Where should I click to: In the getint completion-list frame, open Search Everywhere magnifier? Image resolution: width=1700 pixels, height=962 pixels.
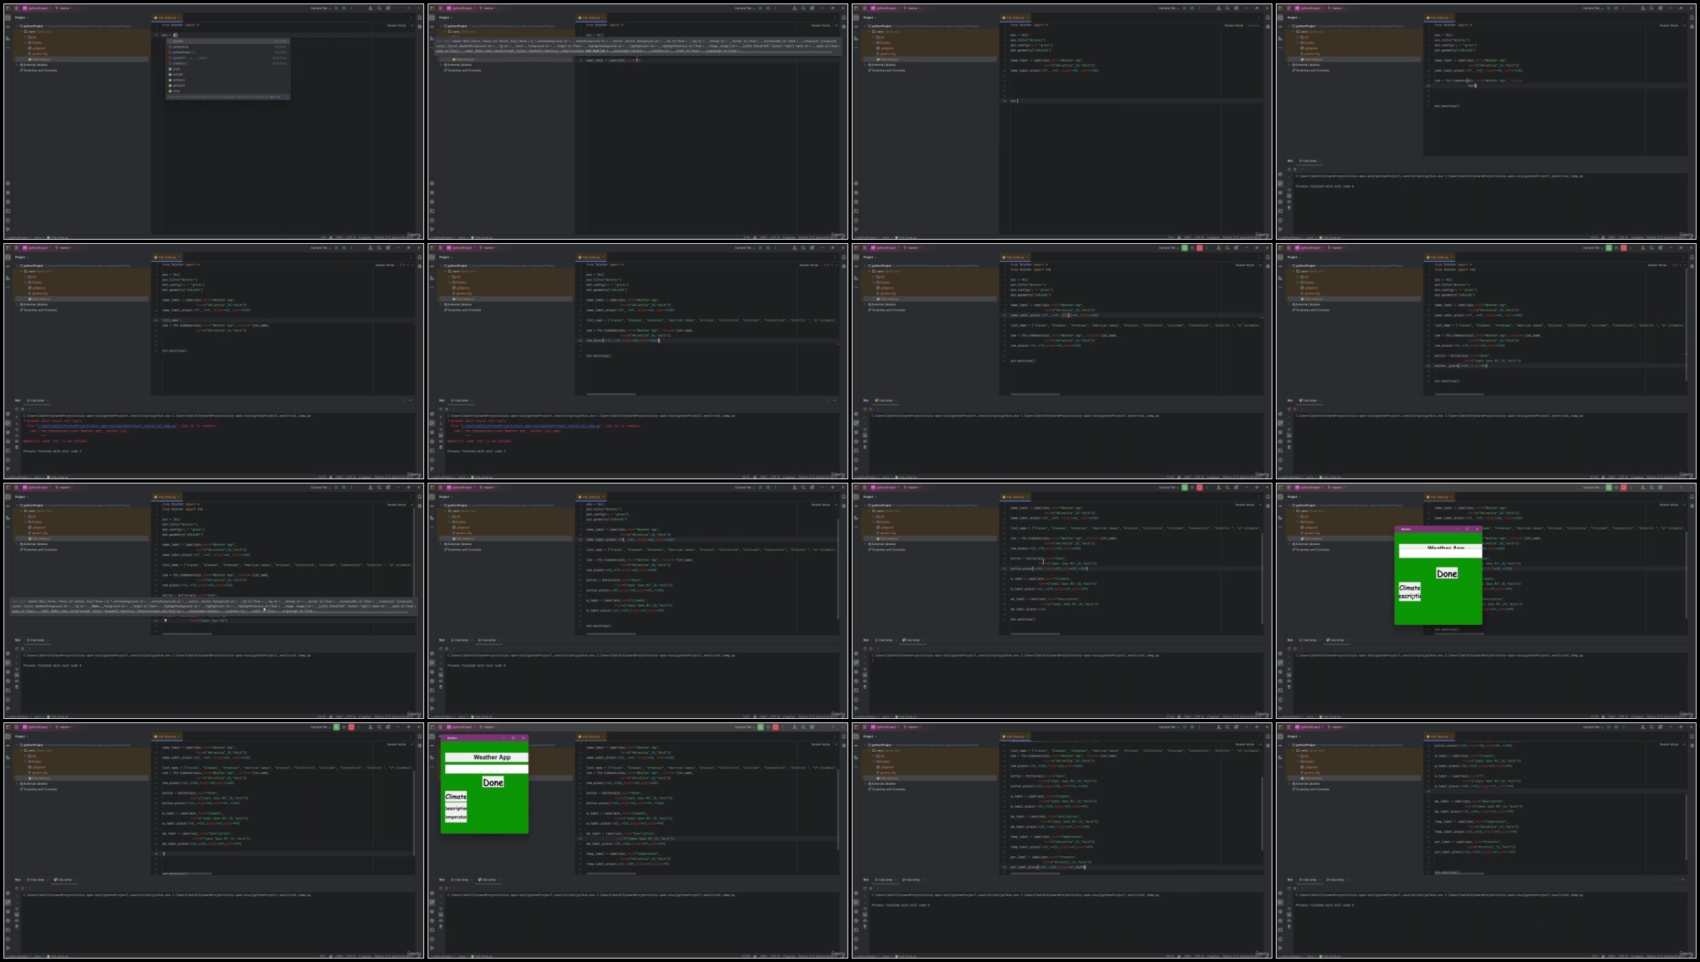click(379, 8)
